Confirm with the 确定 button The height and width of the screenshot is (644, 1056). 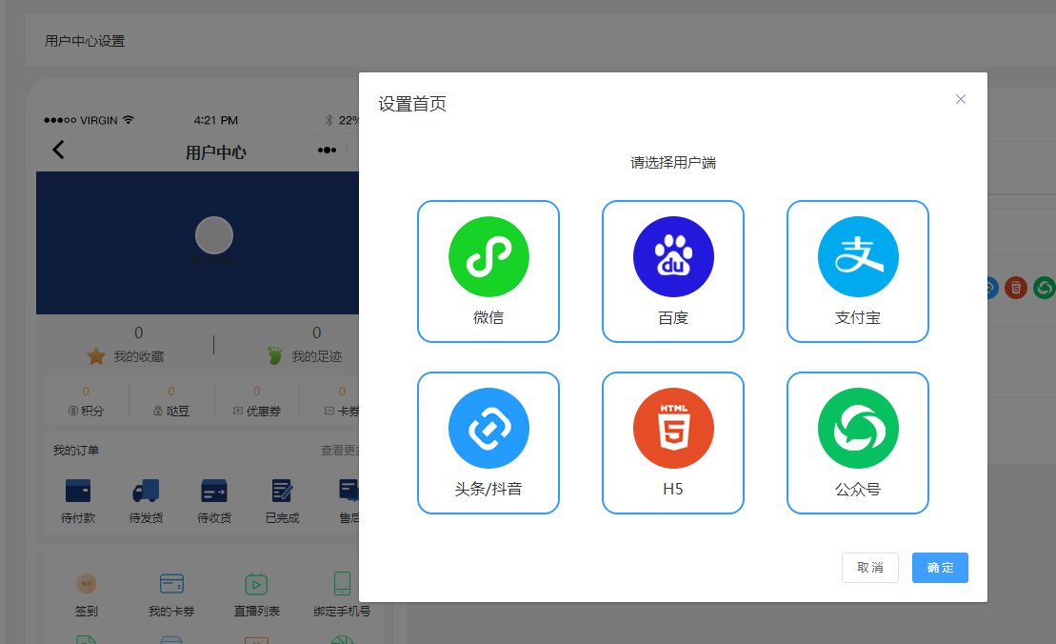pyautogui.click(x=940, y=568)
